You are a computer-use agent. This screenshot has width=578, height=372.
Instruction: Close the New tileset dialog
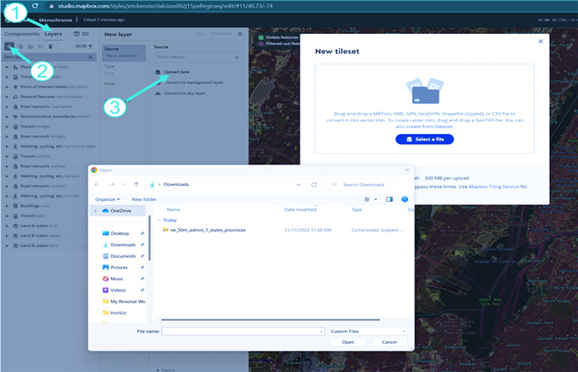click(x=540, y=41)
